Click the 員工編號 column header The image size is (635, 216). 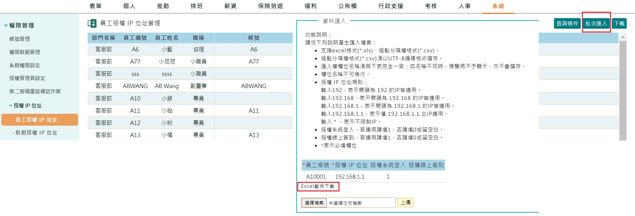[135, 38]
